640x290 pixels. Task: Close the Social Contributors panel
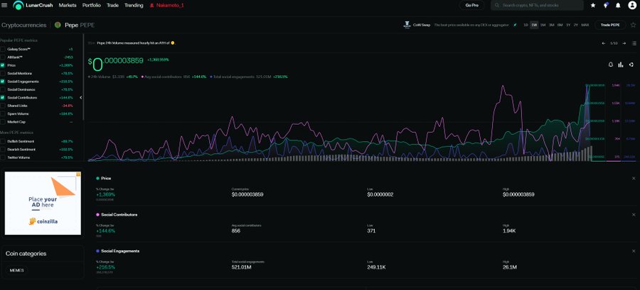634,214
